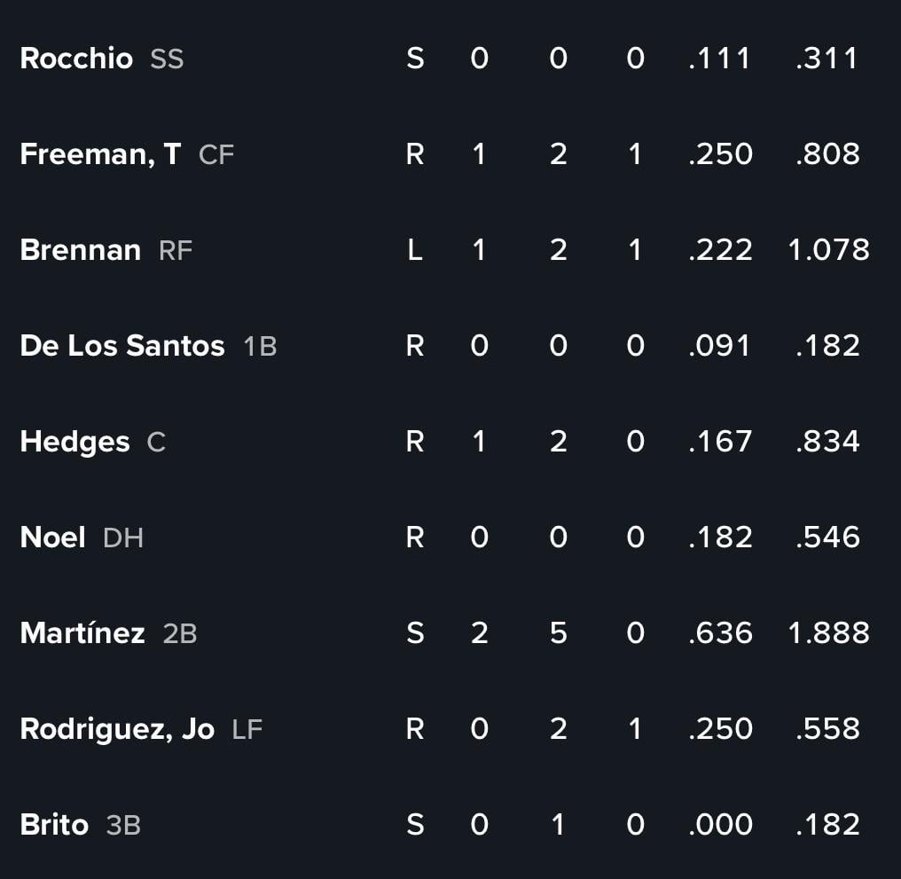The width and height of the screenshot is (901, 879).
Task: Select Rocchio's .111 batting average
Action: pyautogui.click(x=719, y=58)
